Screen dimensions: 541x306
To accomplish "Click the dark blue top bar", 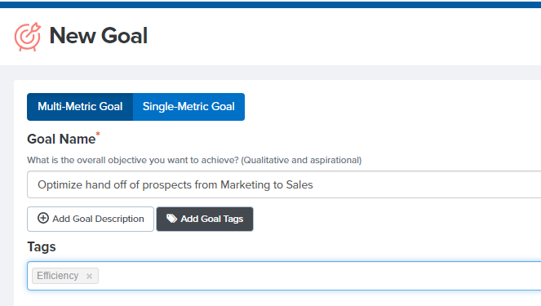I will click(x=271, y=4).
